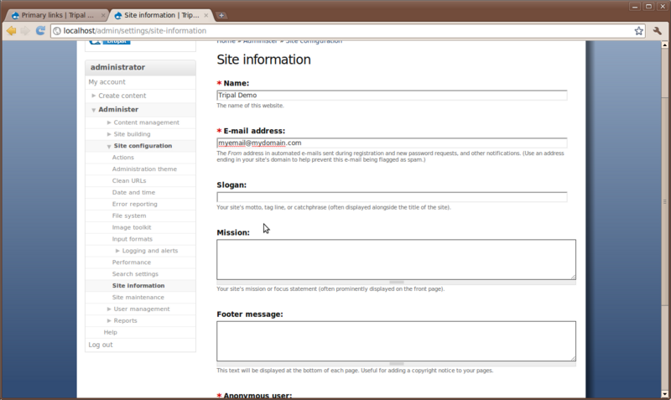
Task: Reload the page with refresh icon
Action: pyautogui.click(x=40, y=31)
